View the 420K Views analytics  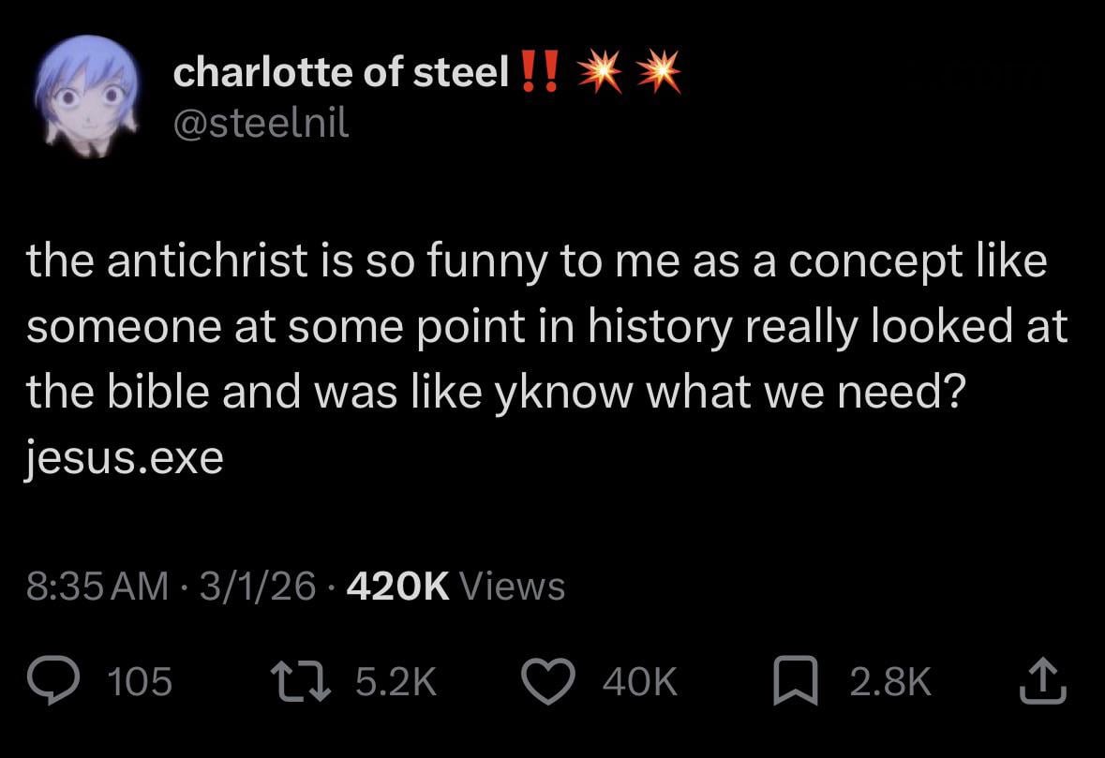coord(455,587)
